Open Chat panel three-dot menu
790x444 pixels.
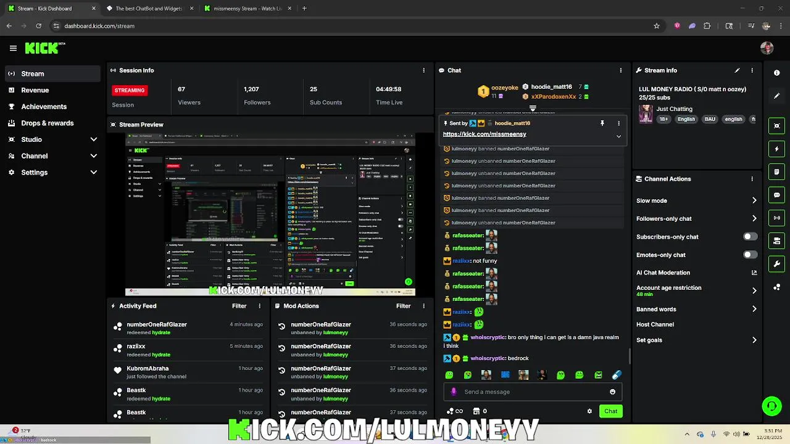(620, 70)
